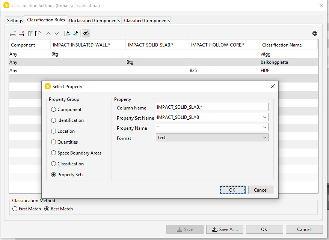
Task: Add a new property column
Action: click(x=30, y=33)
